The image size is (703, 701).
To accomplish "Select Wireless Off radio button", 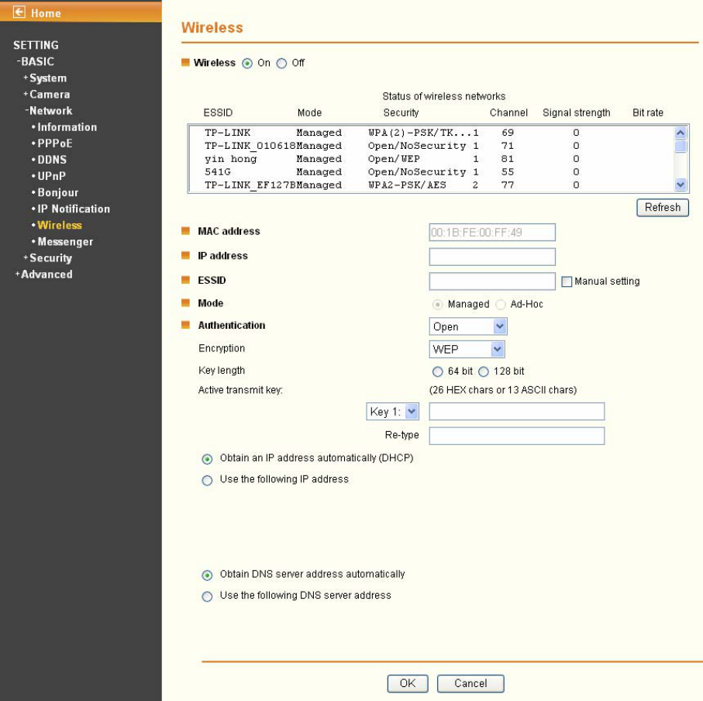I will [281, 64].
